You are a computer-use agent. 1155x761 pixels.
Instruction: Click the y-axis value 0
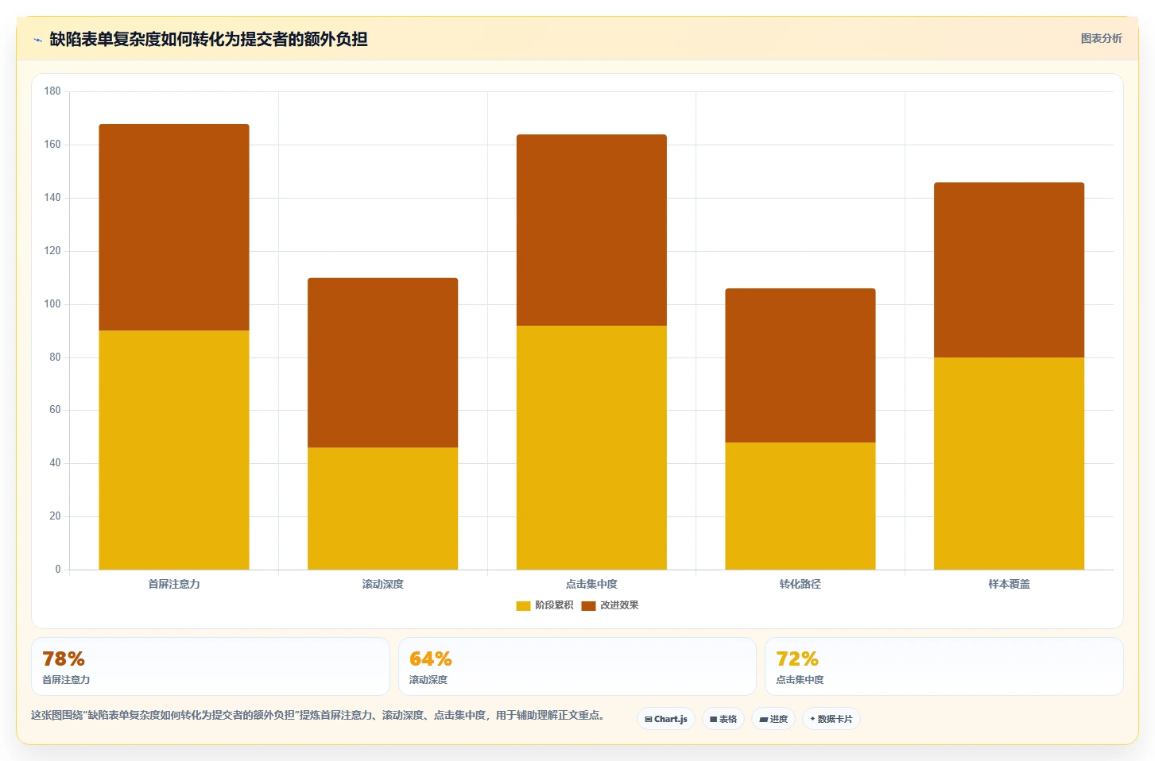point(57,570)
